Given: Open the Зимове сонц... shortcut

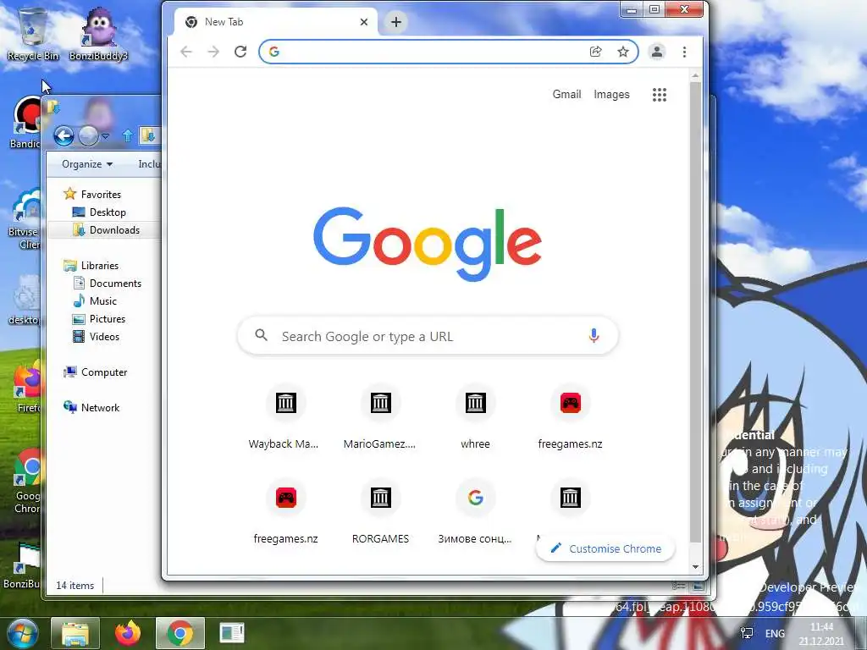Looking at the screenshot, I should pos(476,513).
